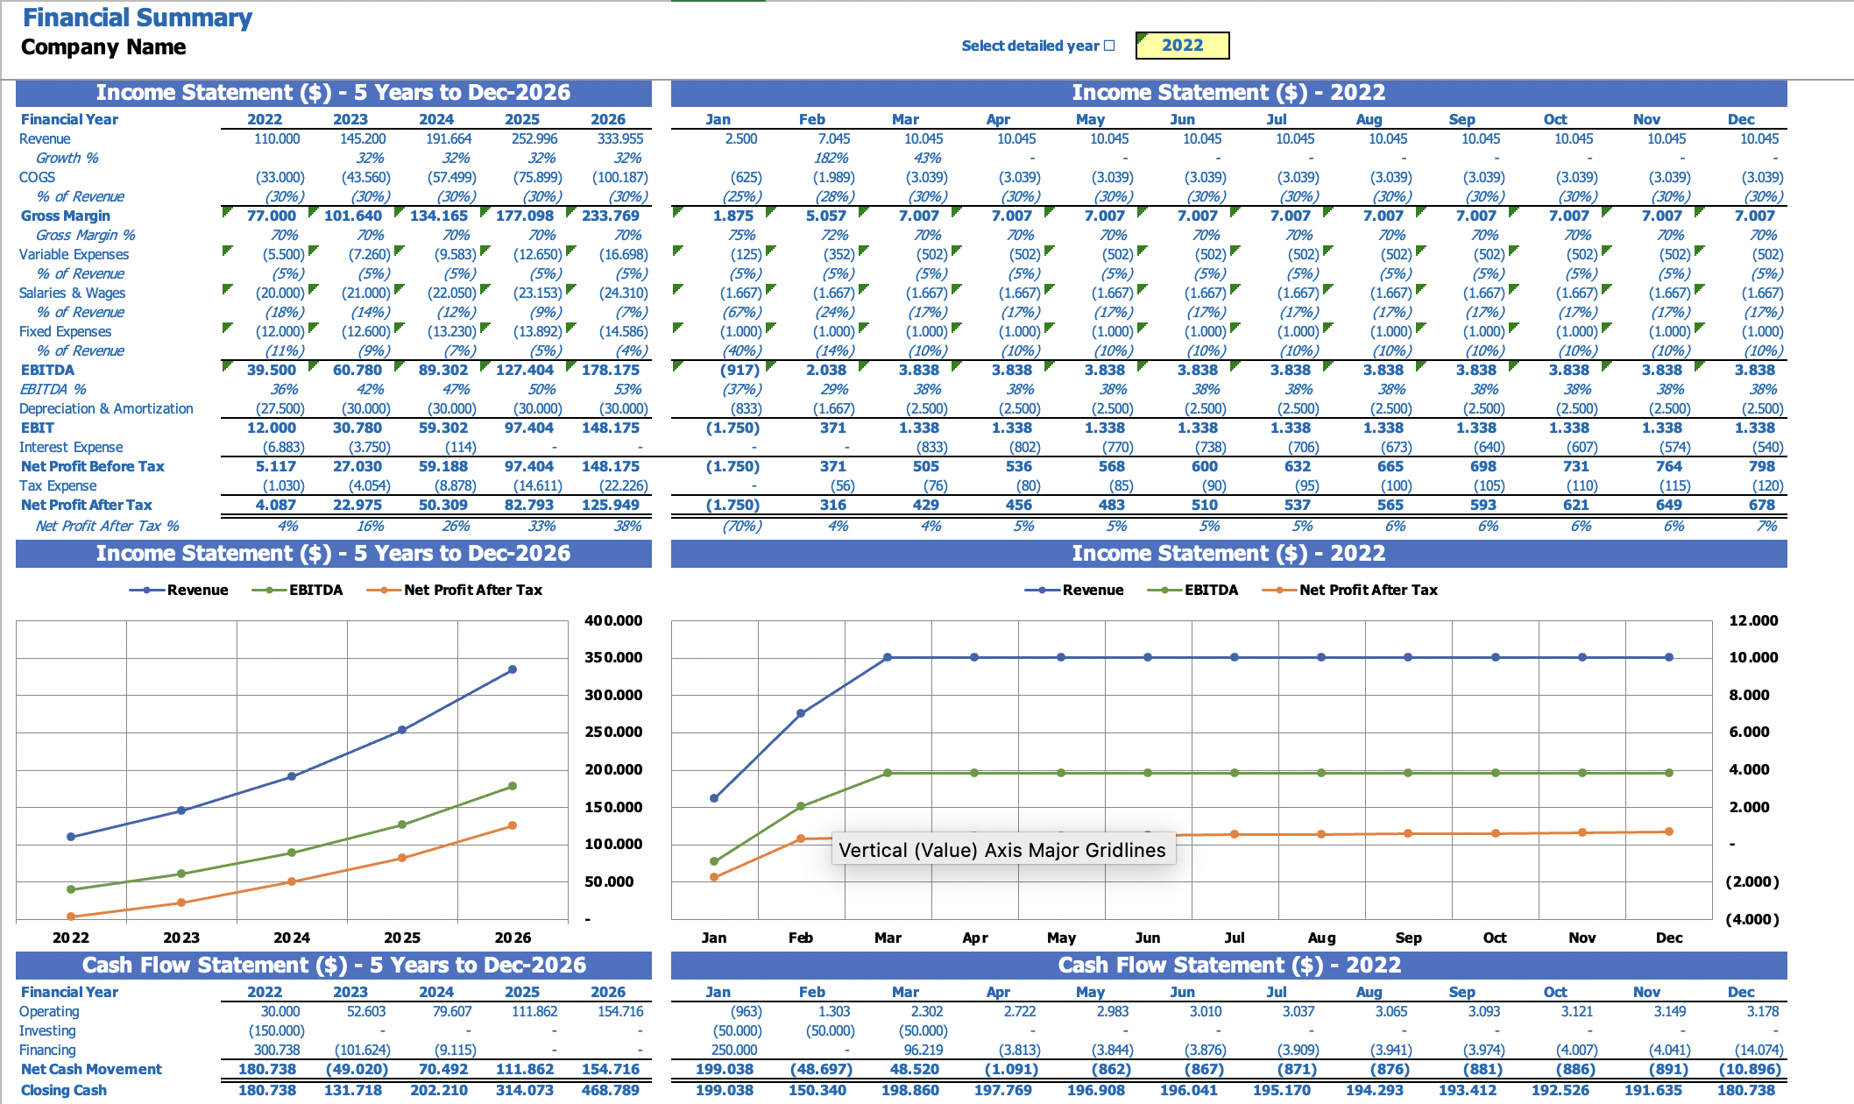The image size is (1854, 1104).
Task: Click the box after 'Select detailed year'
Action: pyautogui.click(x=1109, y=46)
